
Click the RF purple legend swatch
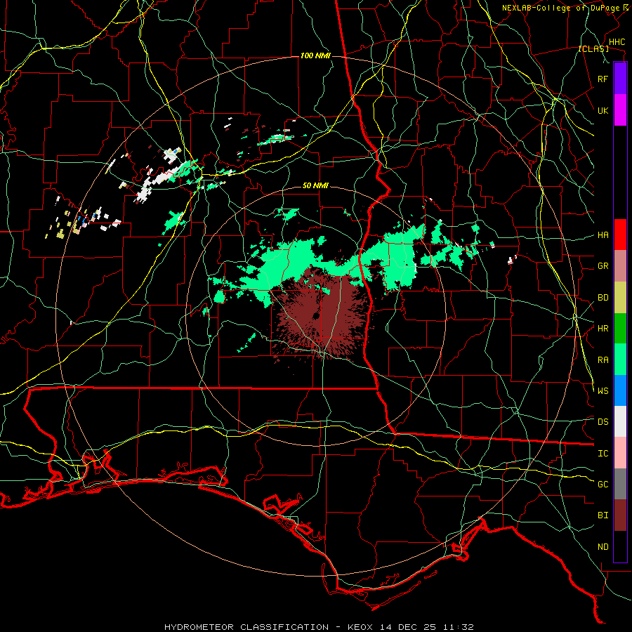[620, 79]
